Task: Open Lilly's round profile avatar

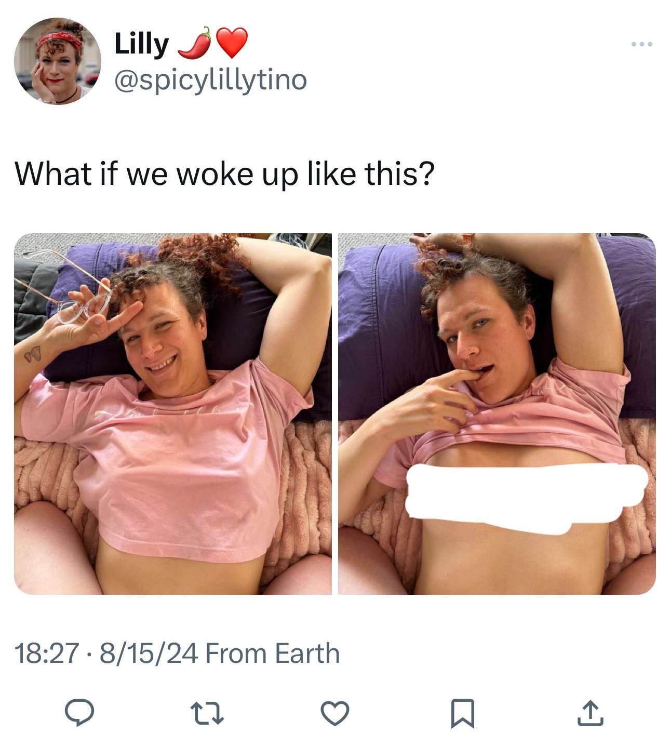Action: (58, 61)
